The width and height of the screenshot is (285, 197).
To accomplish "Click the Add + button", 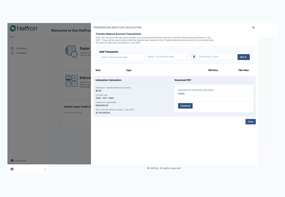I will click(243, 57).
